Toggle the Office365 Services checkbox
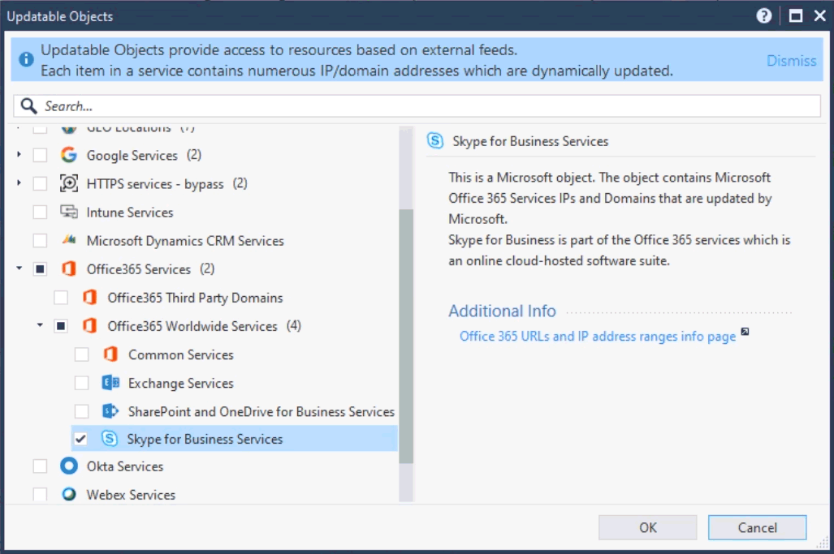The width and height of the screenshot is (834, 554). [40, 268]
